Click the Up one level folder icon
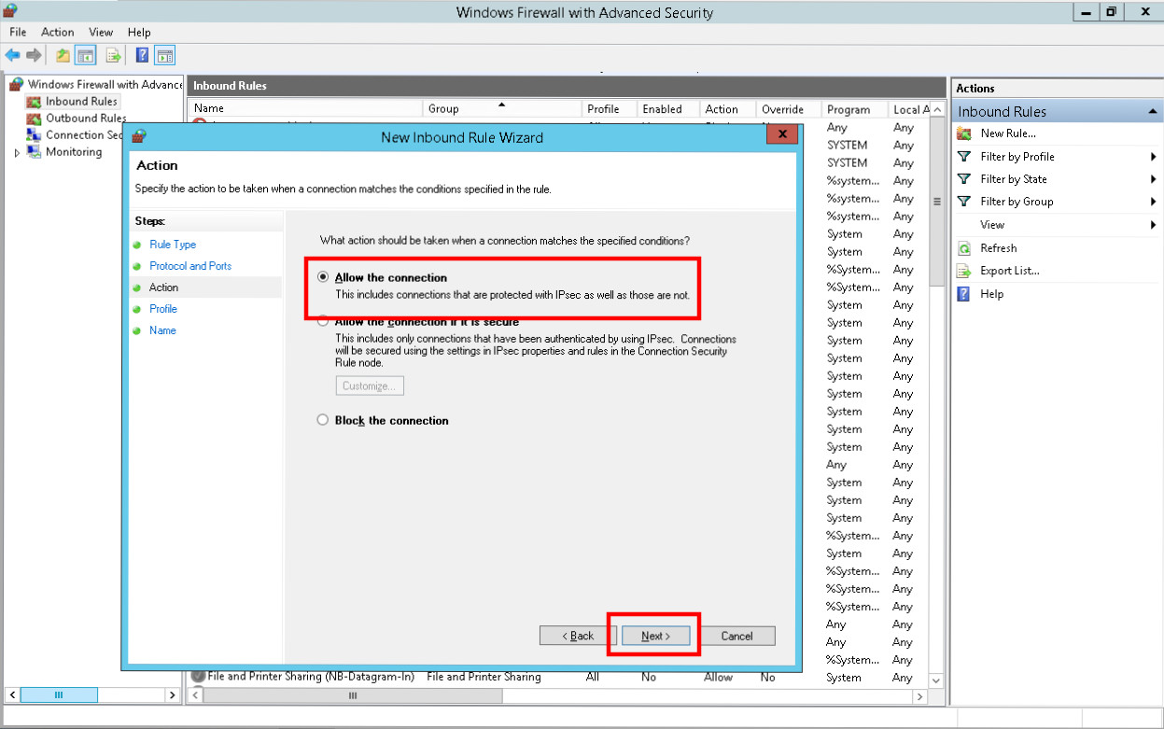Viewport: 1164px width, 729px height. point(63,55)
